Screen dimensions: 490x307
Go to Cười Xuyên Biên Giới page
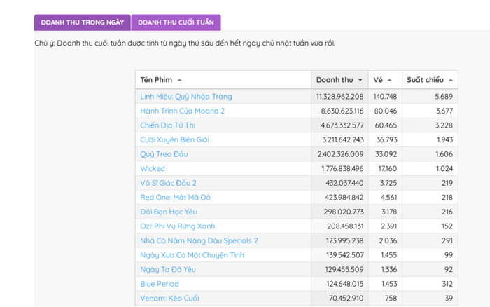(x=174, y=139)
